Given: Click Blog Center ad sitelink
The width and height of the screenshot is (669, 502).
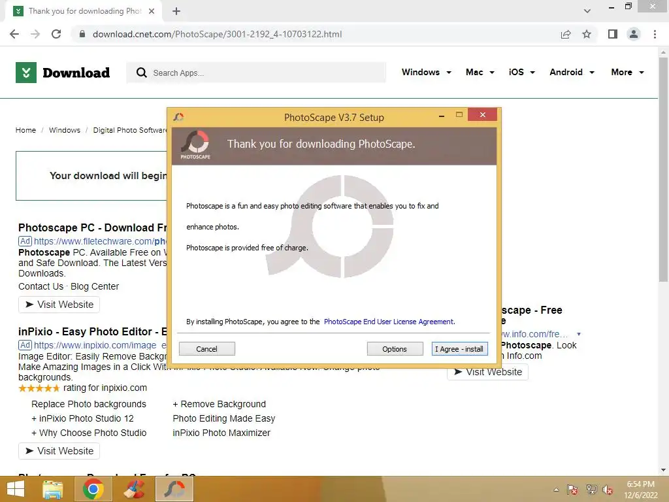Looking at the screenshot, I should pos(95,286).
